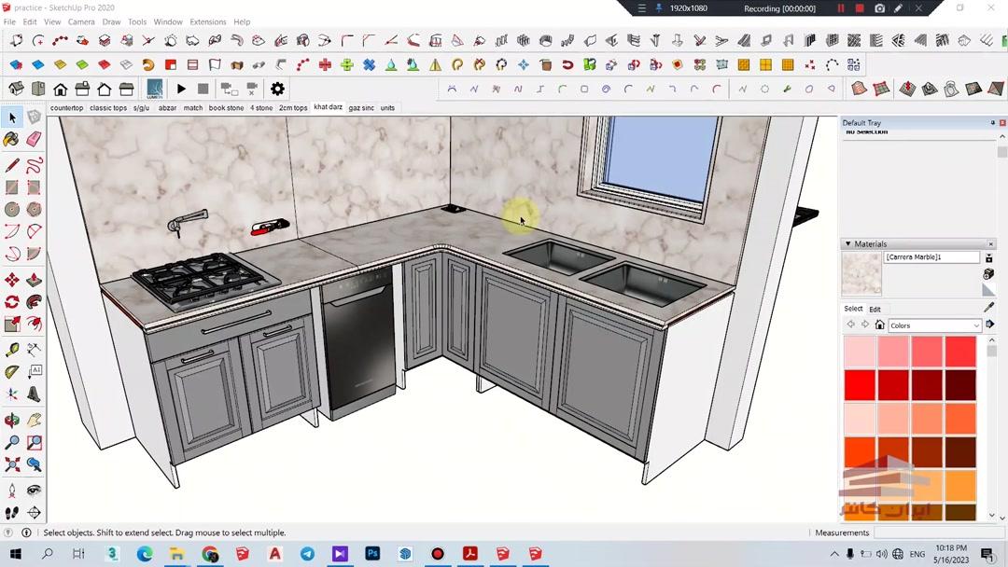Open the Select tab in Materials
Screen dimensions: 1008x567
click(853, 309)
